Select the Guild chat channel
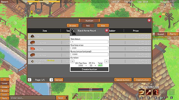 coord(5,95)
